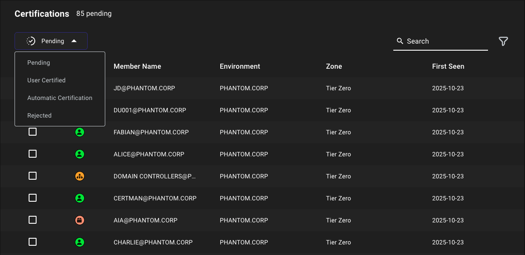Check the checkbox for FABIAN@PHANTOM.CORP row

click(33, 132)
